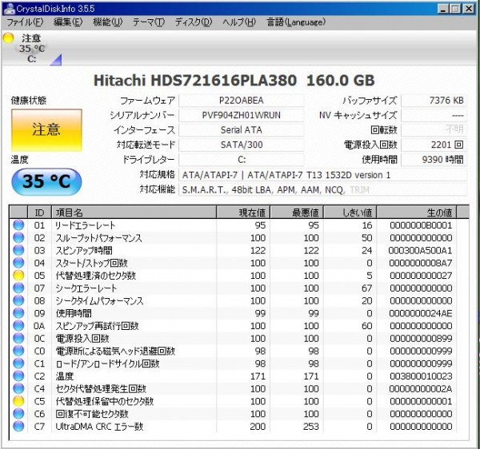The width and height of the screenshot is (480, 449).
Task: Click the rotation speed field 不明
Action: [434, 130]
